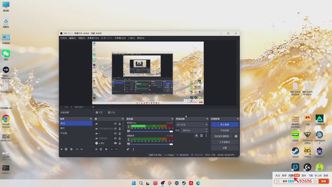The image size is (332, 187).
Task: Toggle the lock on 心率2 source
Action: pyautogui.click(x=120, y=143)
